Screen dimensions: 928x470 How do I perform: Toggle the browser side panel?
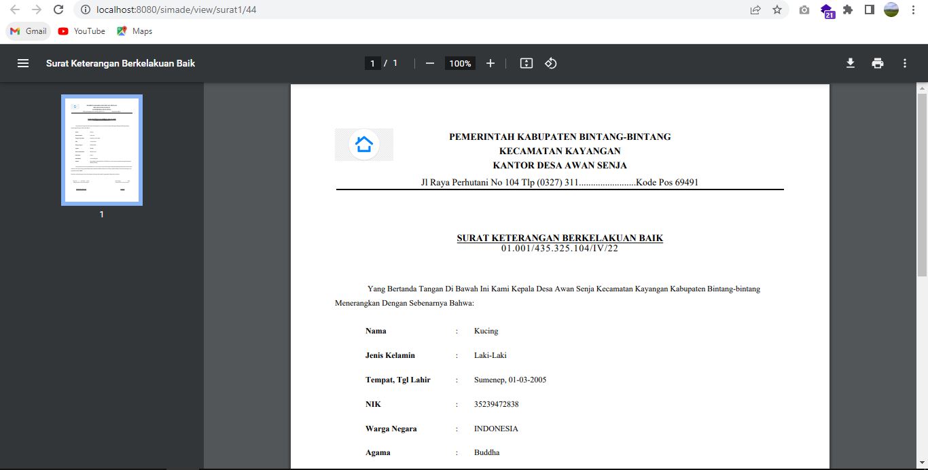pos(869,10)
